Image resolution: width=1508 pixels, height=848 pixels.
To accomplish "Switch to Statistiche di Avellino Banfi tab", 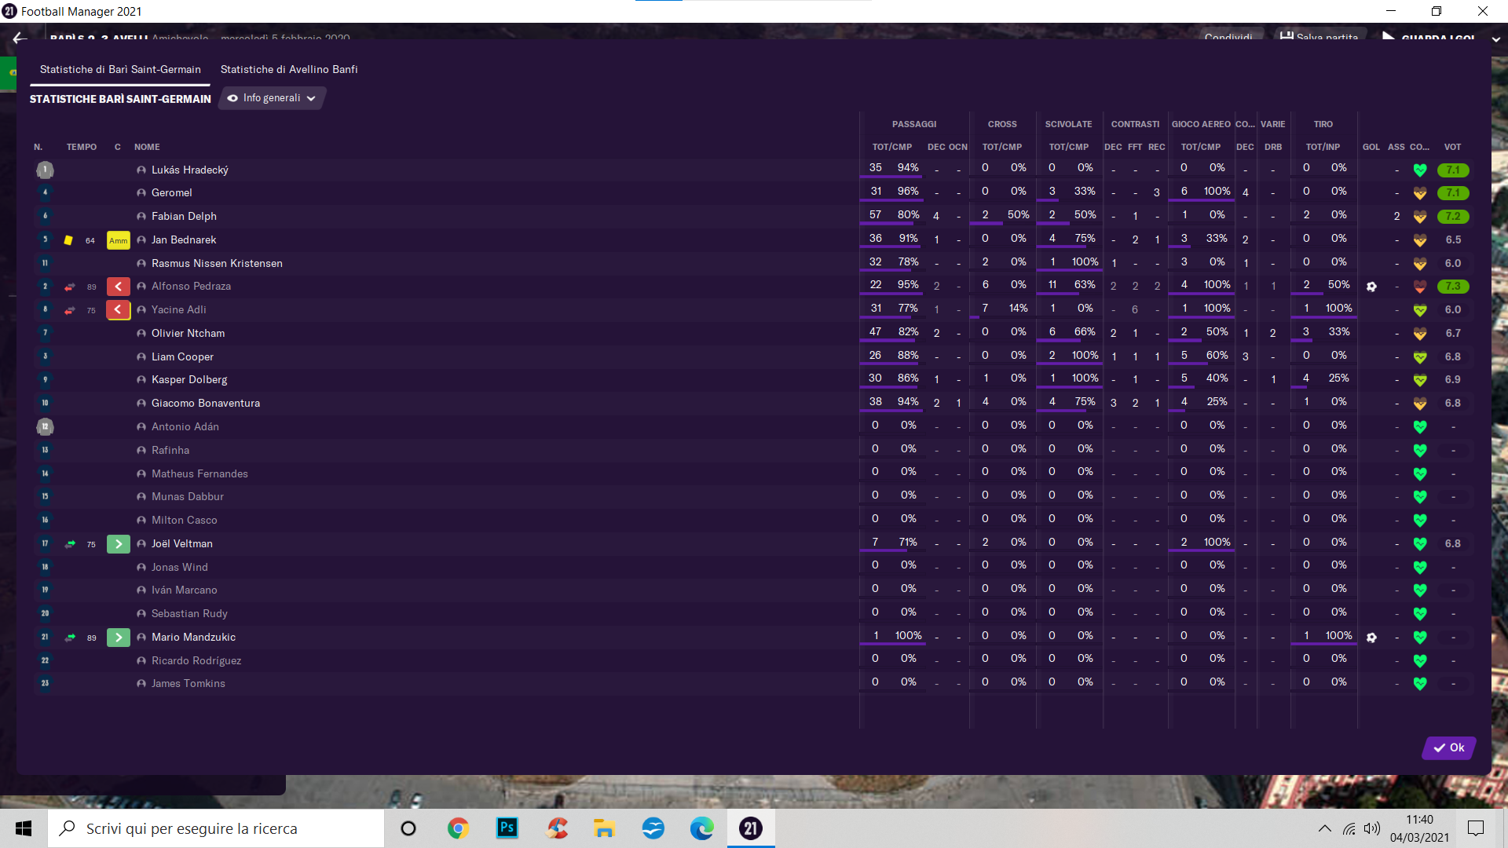I will [x=289, y=69].
